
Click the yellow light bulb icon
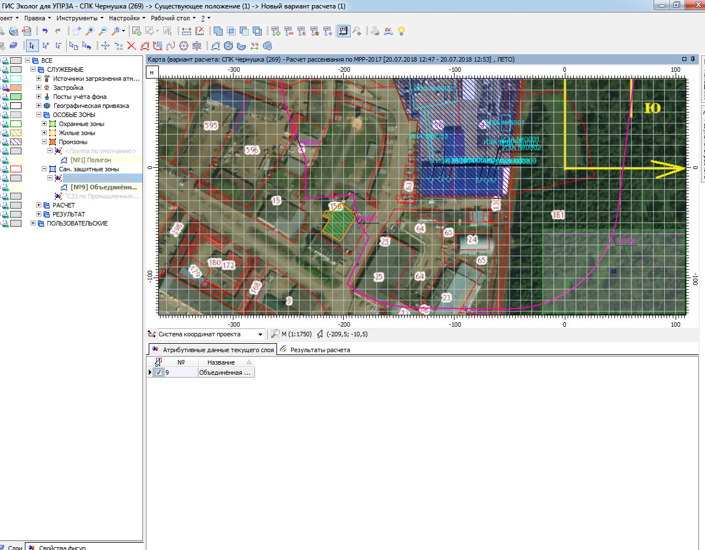pyautogui.click(x=401, y=31)
